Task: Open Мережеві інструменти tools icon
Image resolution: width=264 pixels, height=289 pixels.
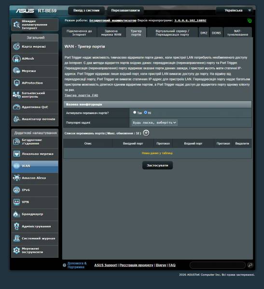Action: point(16,250)
